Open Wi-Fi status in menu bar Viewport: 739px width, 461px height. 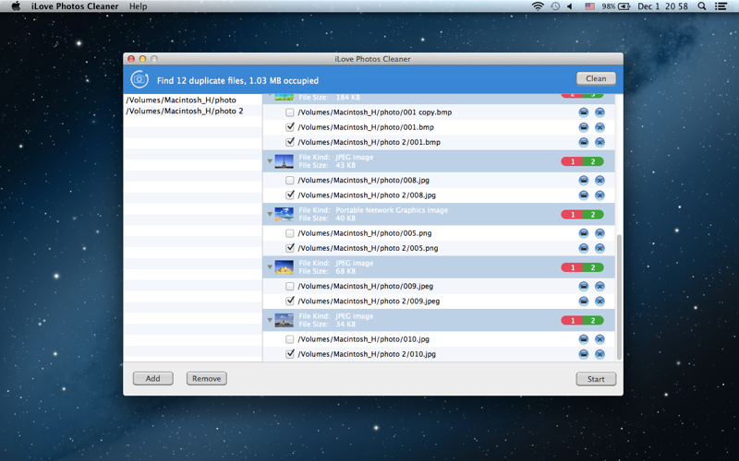pos(538,6)
